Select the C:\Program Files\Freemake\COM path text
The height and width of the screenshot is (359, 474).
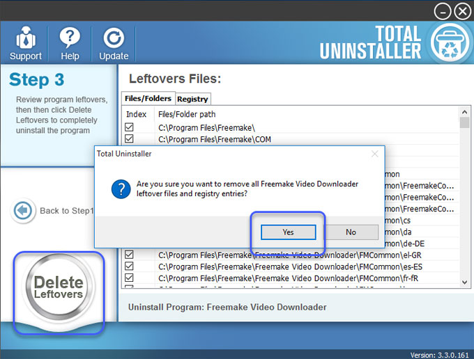pyautogui.click(x=215, y=139)
